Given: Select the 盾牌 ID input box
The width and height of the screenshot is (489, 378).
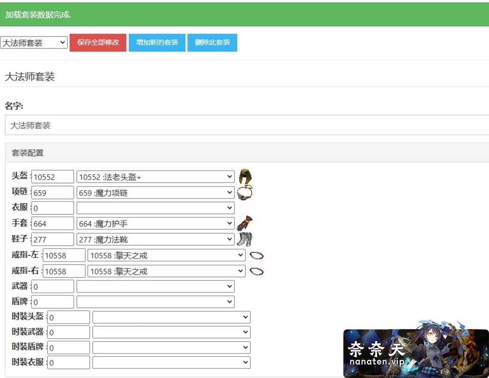Looking at the screenshot, I should (x=53, y=302).
